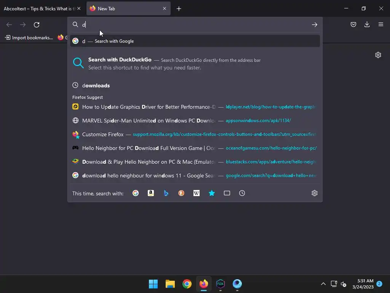Open Hello Neighbor for PC Download suggestion
This screenshot has height=293, width=390.
click(195, 148)
